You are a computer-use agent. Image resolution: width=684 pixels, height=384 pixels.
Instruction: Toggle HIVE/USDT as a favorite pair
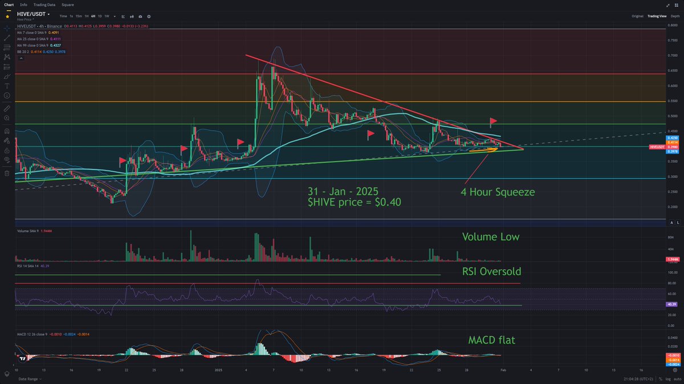click(7, 16)
